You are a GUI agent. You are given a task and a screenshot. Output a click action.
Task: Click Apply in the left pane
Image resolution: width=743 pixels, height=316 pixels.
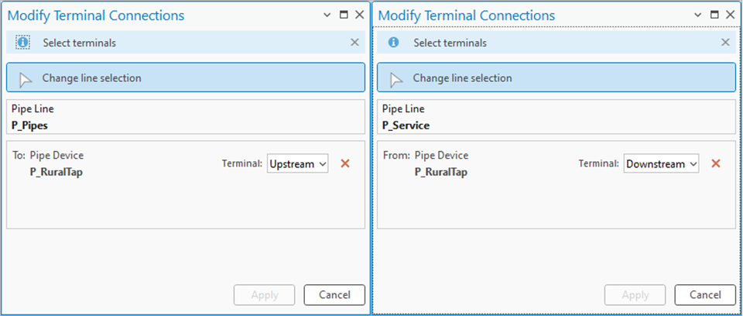264,294
